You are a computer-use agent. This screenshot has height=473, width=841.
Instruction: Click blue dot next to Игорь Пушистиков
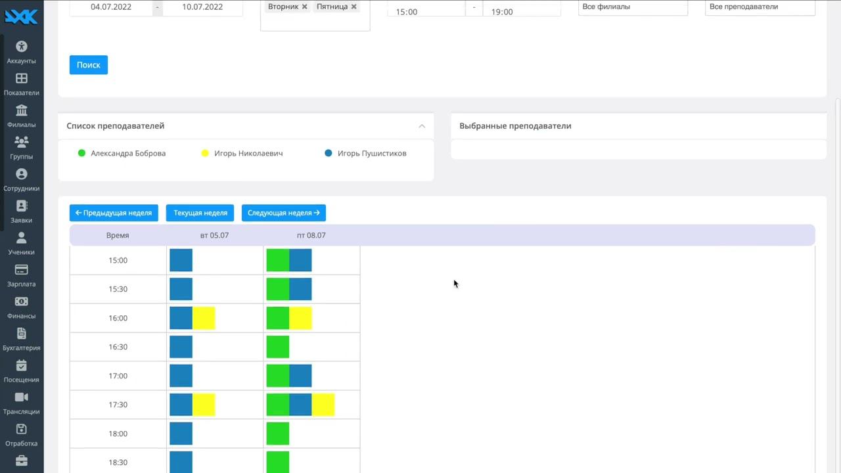coord(329,153)
